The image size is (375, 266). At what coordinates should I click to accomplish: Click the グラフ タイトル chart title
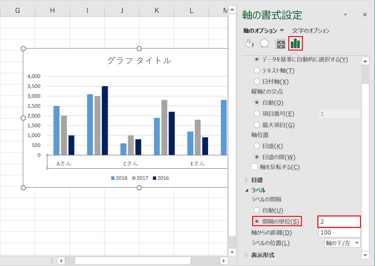[139, 60]
